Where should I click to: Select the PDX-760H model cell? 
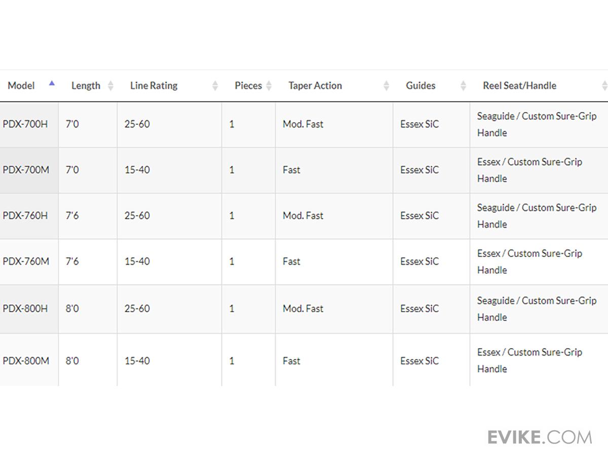[x=25, y=215]
